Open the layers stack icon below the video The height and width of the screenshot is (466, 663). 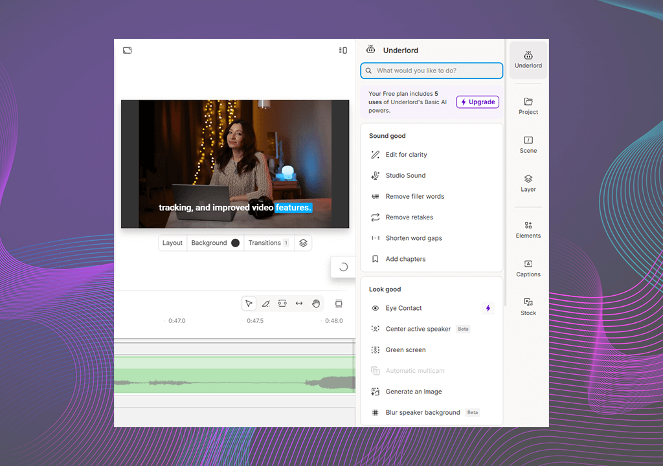coord(303,243)
